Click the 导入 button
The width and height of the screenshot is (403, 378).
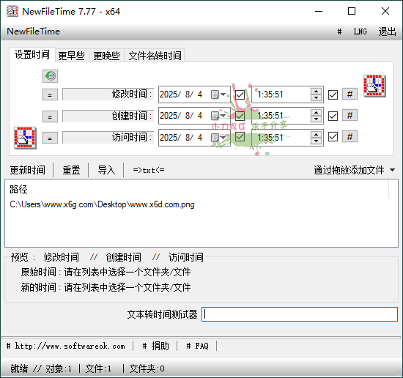106,170
